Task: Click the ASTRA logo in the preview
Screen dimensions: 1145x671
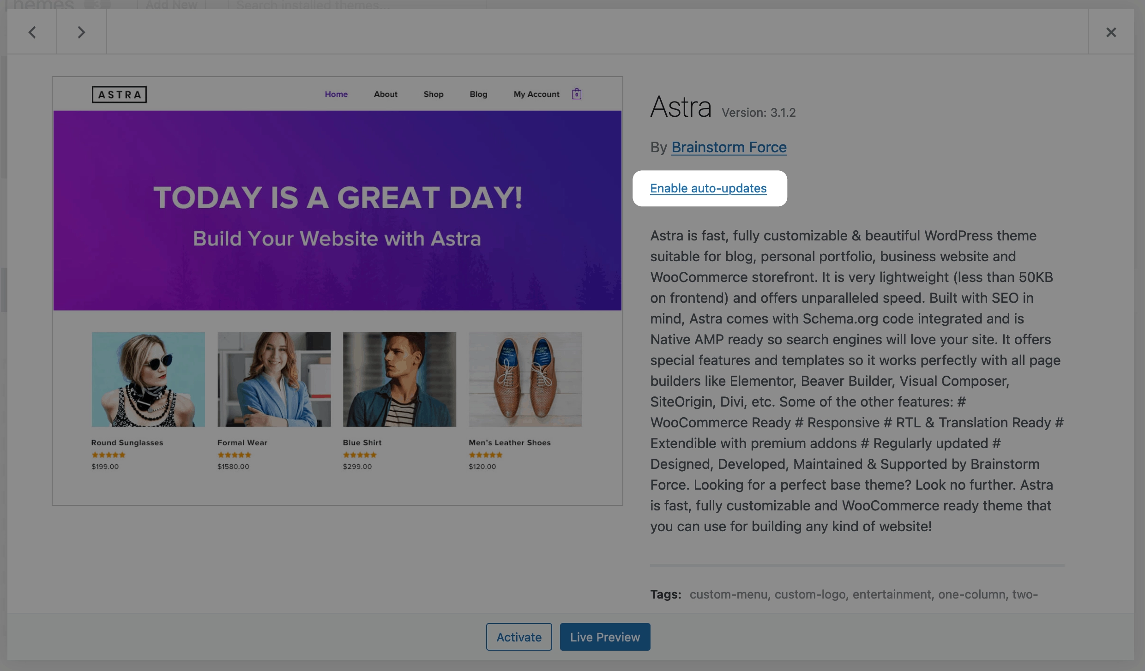Action: (119, 95)
